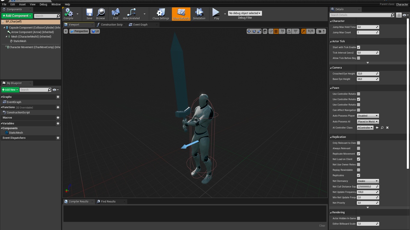Toggle Replicate Movement checkbox
The image size is (410, 230).
[x=358, y=154]
